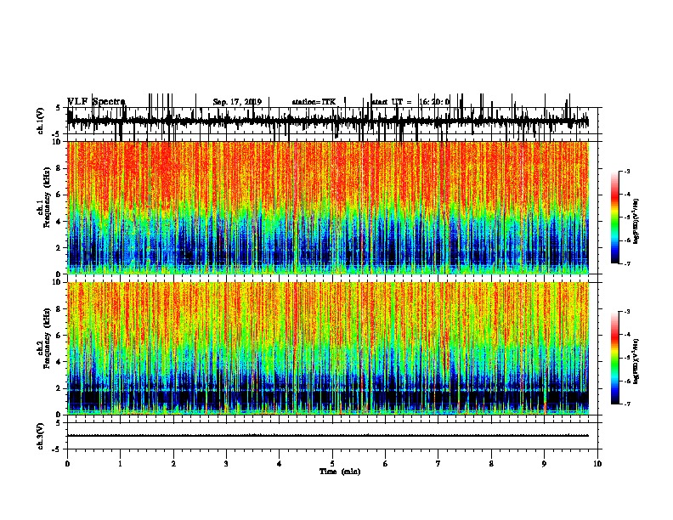Click the ch.3 flat waveform trace
Image resolution: width=673 pixels, height=520 pixels.
[328, 436]
